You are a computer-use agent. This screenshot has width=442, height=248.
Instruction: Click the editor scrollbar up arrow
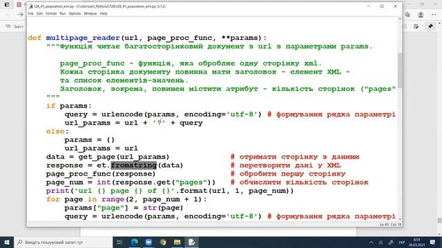click(400, 19)
